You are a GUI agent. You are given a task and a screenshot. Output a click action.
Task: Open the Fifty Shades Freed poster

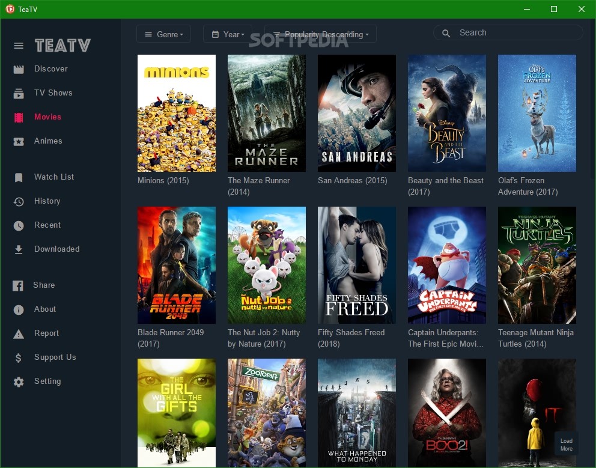(356, 265)
